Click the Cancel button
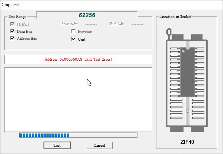The image size is (223, 154). [x=99, y=145]
